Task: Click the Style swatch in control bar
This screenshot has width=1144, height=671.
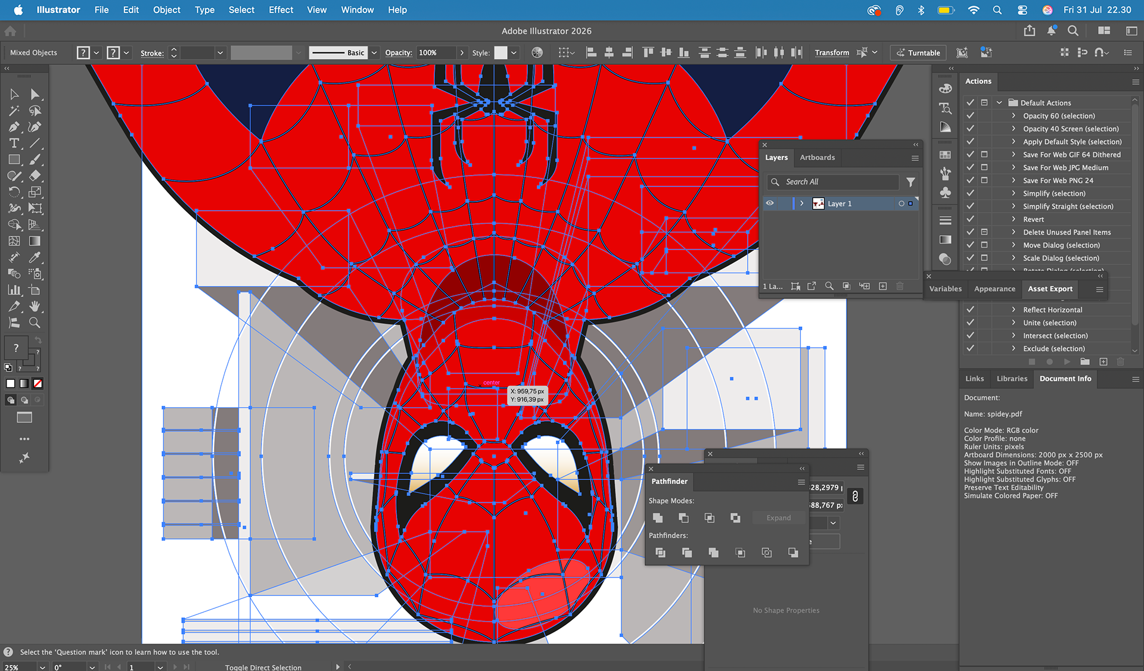Action: (500, 53)
